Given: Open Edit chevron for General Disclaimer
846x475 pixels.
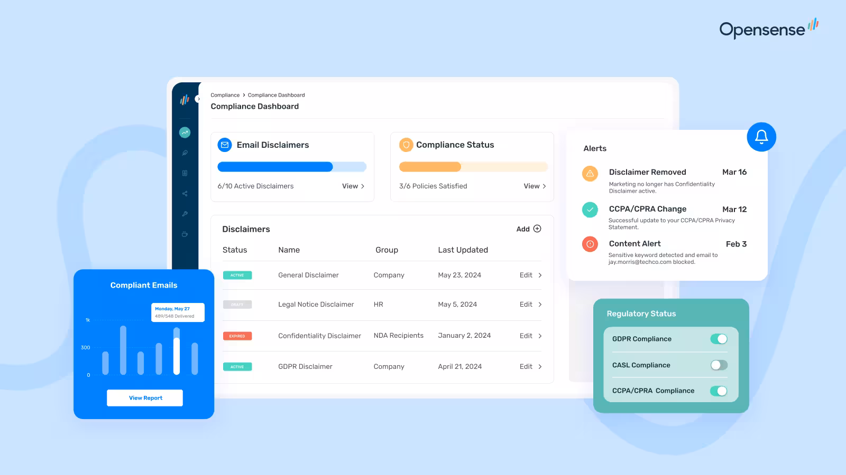Looking at the screenshot, I should 540,275.
